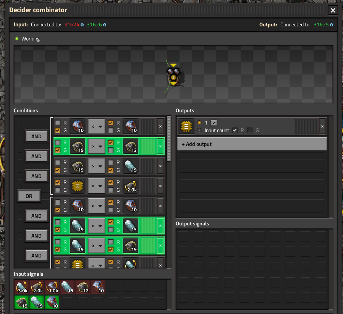
Task: Toggle right R checkbox beside the oxide 15 signal
Action: [x=111, y=222]
